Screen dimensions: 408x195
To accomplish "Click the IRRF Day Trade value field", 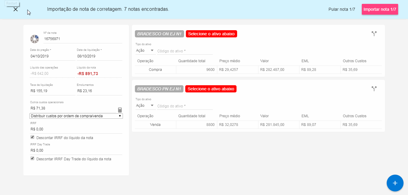I will coord(76,150).
